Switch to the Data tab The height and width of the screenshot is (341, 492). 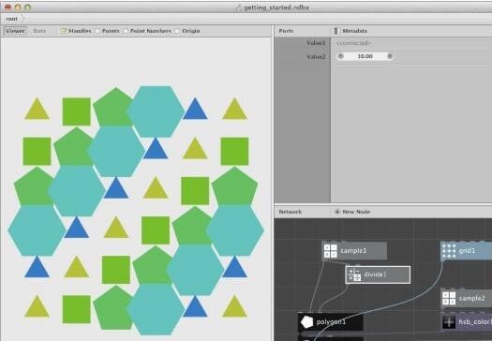click(x=39, y=31)
